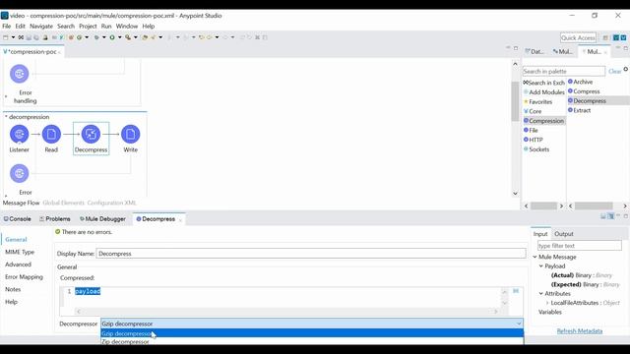Open the Input metadata tab

[x=540, y=234]
